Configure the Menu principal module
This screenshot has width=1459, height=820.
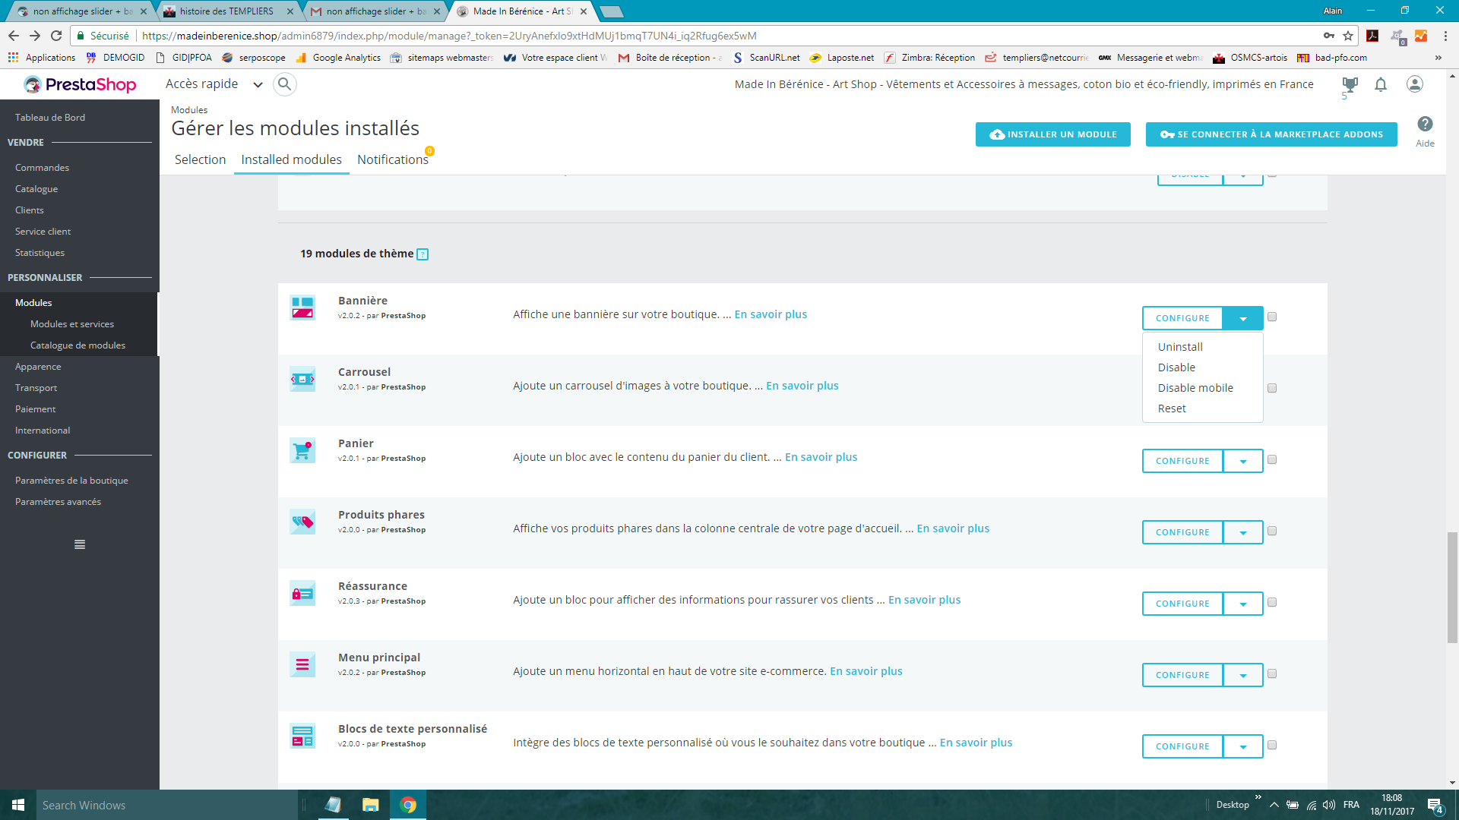coord(1182,675)
